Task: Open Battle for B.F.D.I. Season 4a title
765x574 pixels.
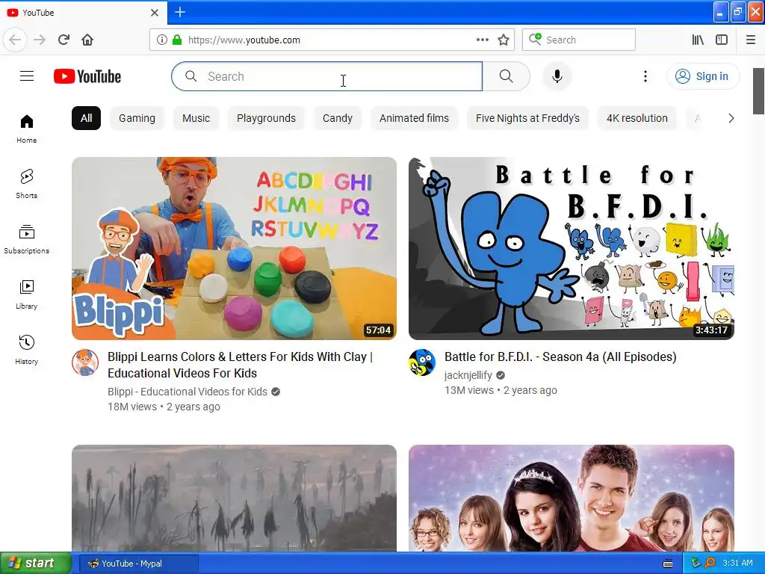Action: click(560, 357)
